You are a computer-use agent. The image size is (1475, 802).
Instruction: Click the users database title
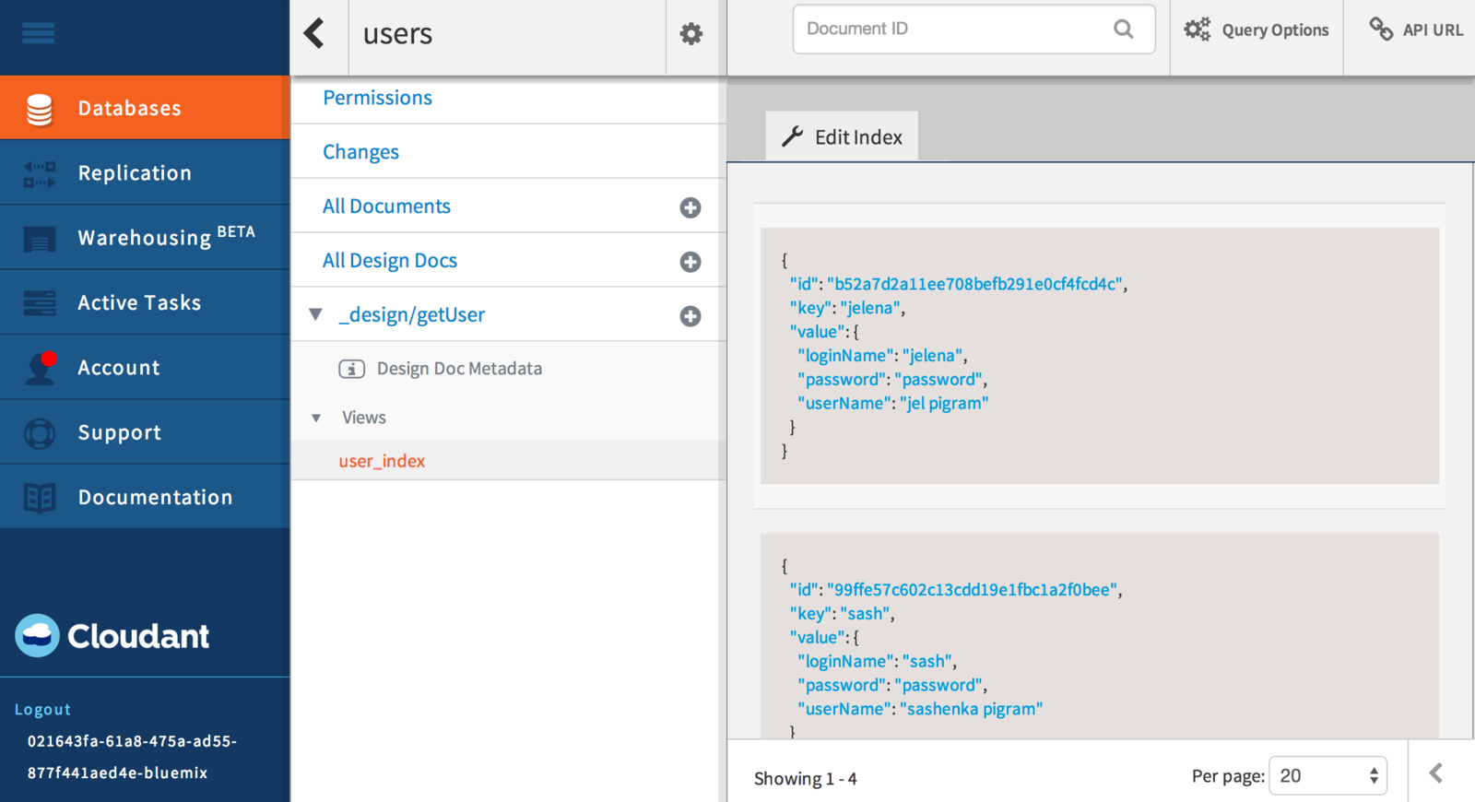(397, 34)
